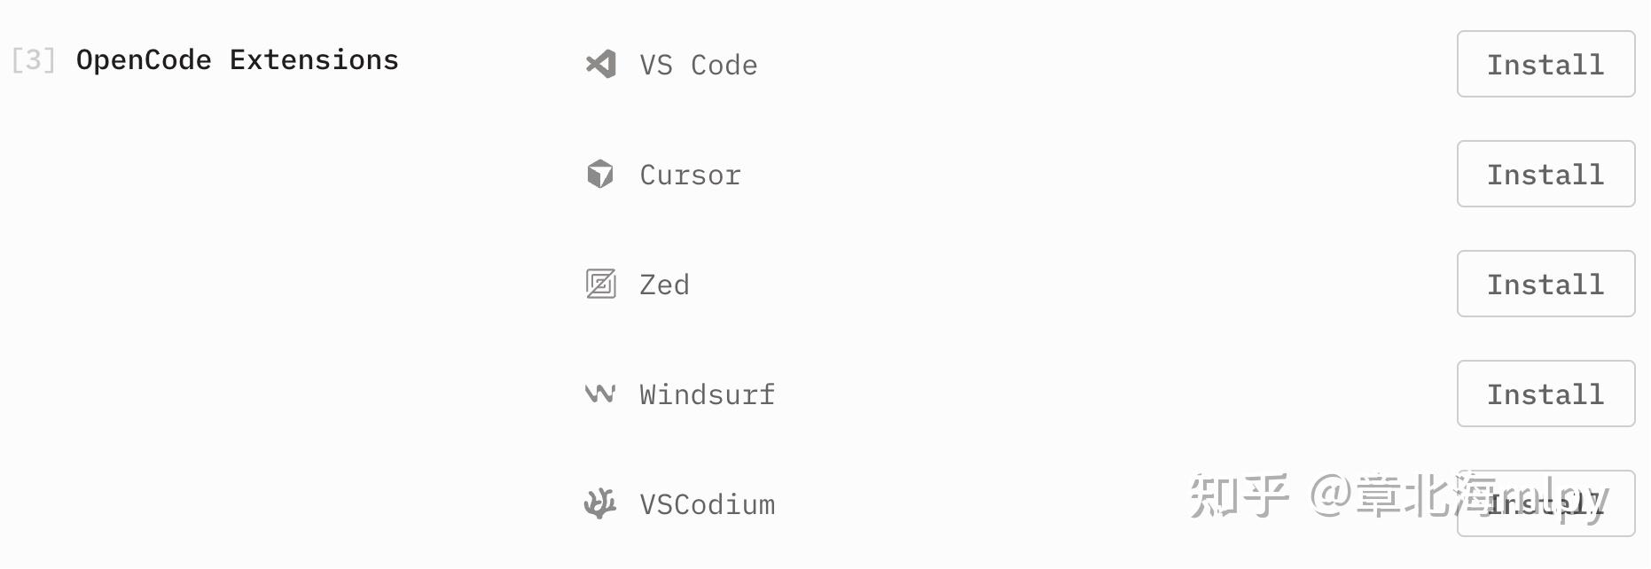The height and width of the screenshot is (569, 1651).
Task: Click the Windsurf label text
Action: click(707, 394)
